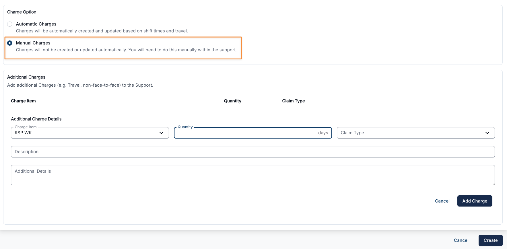Click the resize handle of Additional Details box

coord(493,184)
